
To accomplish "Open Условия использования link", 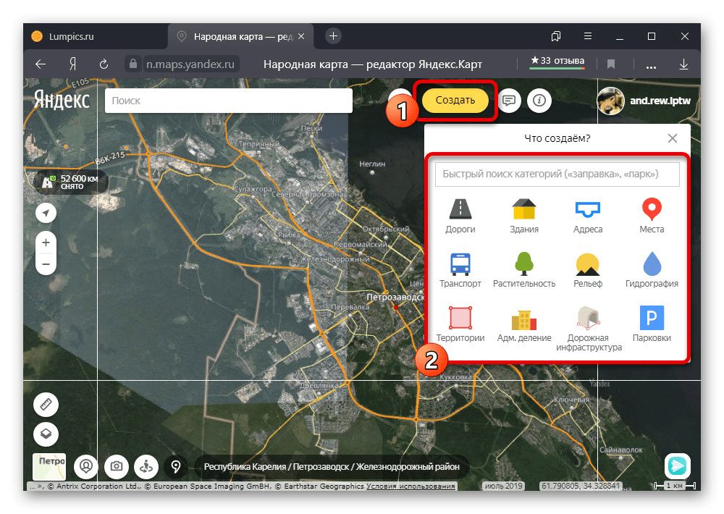I will (411, 486).
